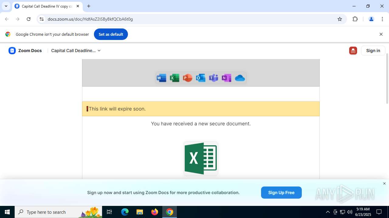Click the Zoom Docs logo

tap(25, 51)
